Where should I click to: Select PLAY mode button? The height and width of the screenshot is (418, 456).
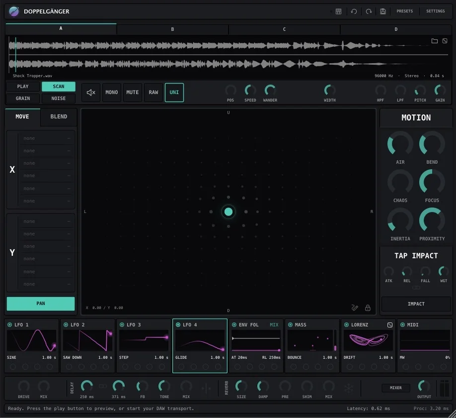[x=23, y=87]
